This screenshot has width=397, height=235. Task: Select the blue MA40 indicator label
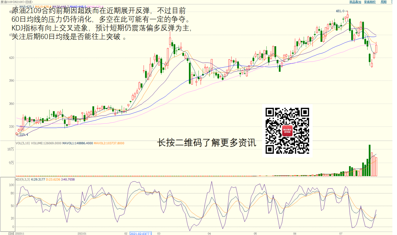[x=78, y=6]
